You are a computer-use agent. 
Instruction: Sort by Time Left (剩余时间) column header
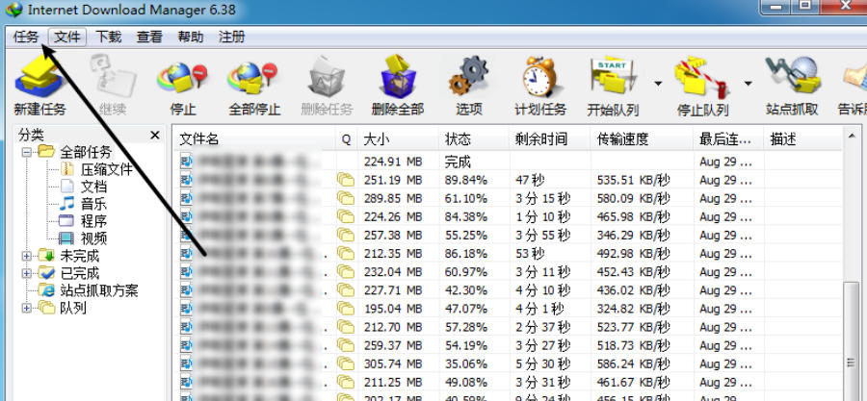(550, 139)
